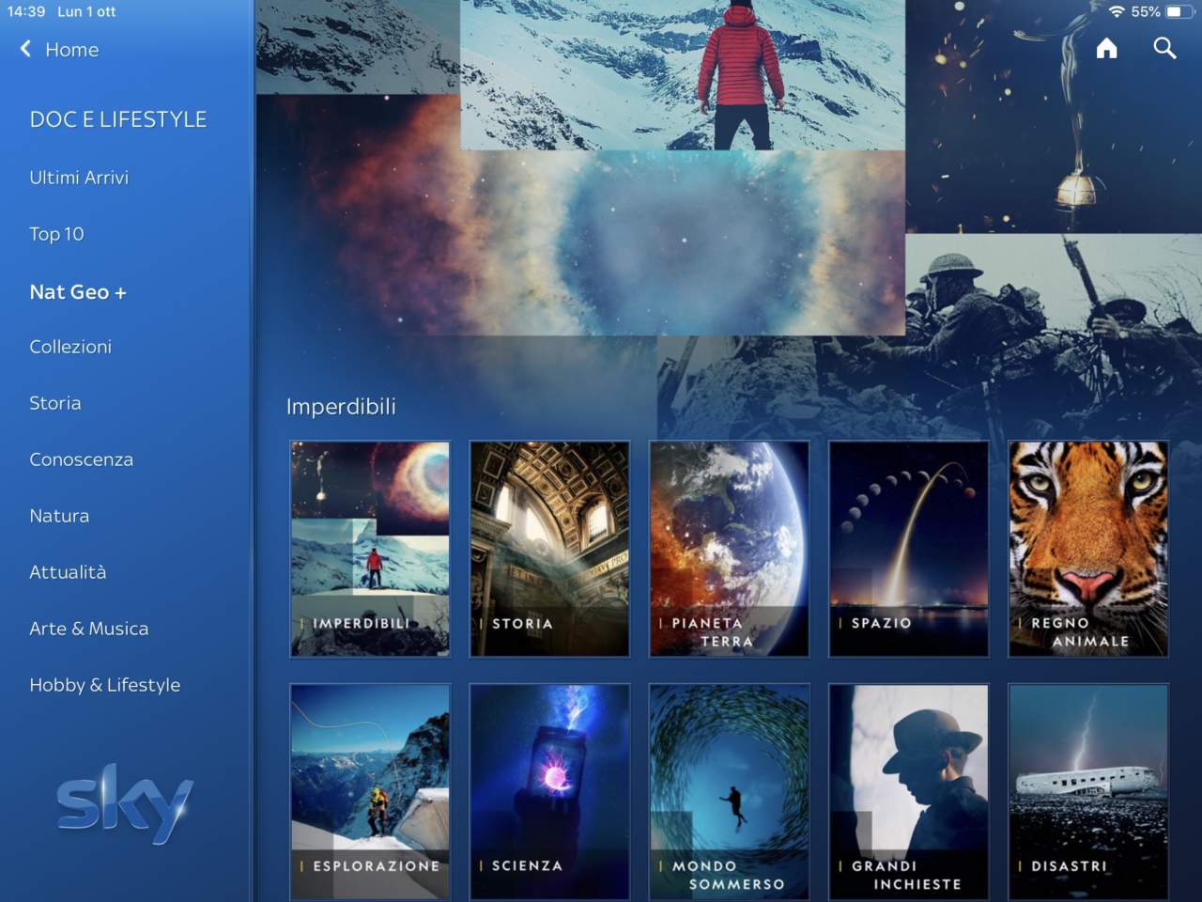Choose Arte & Musica category

pos(89,629)
